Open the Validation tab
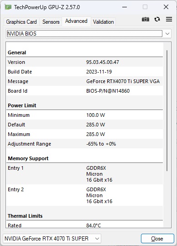The height and width of the screenshot is (246, 177). (103, 22)
